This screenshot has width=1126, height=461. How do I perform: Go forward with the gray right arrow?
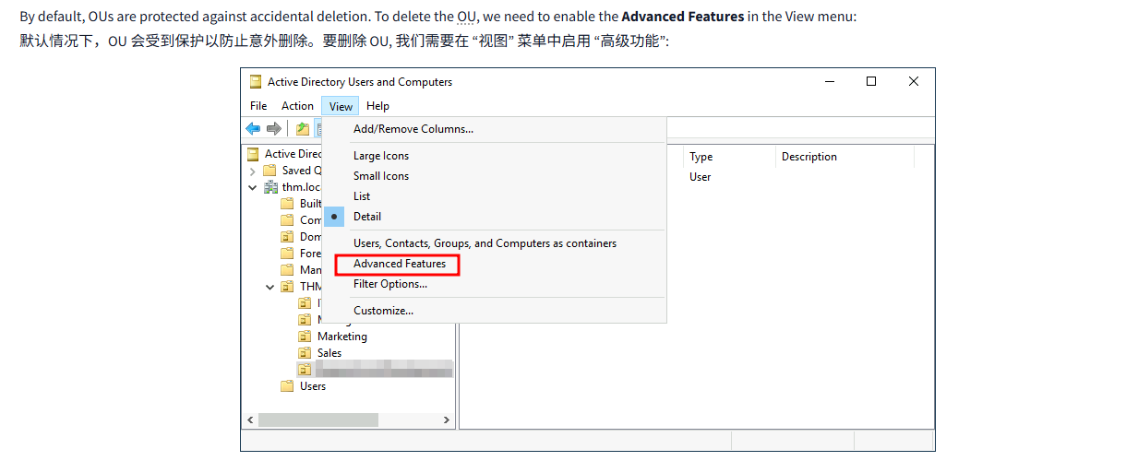(274, 128)
